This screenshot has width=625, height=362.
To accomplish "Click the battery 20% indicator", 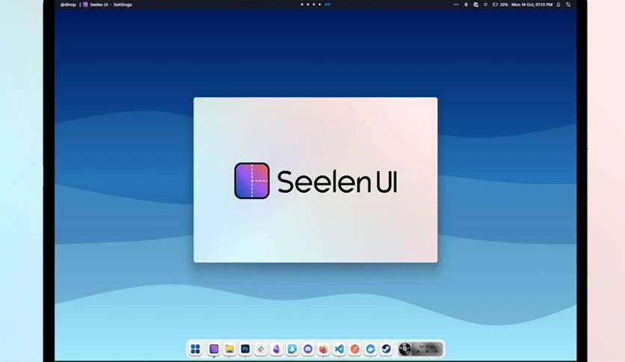I will [500, 4].
